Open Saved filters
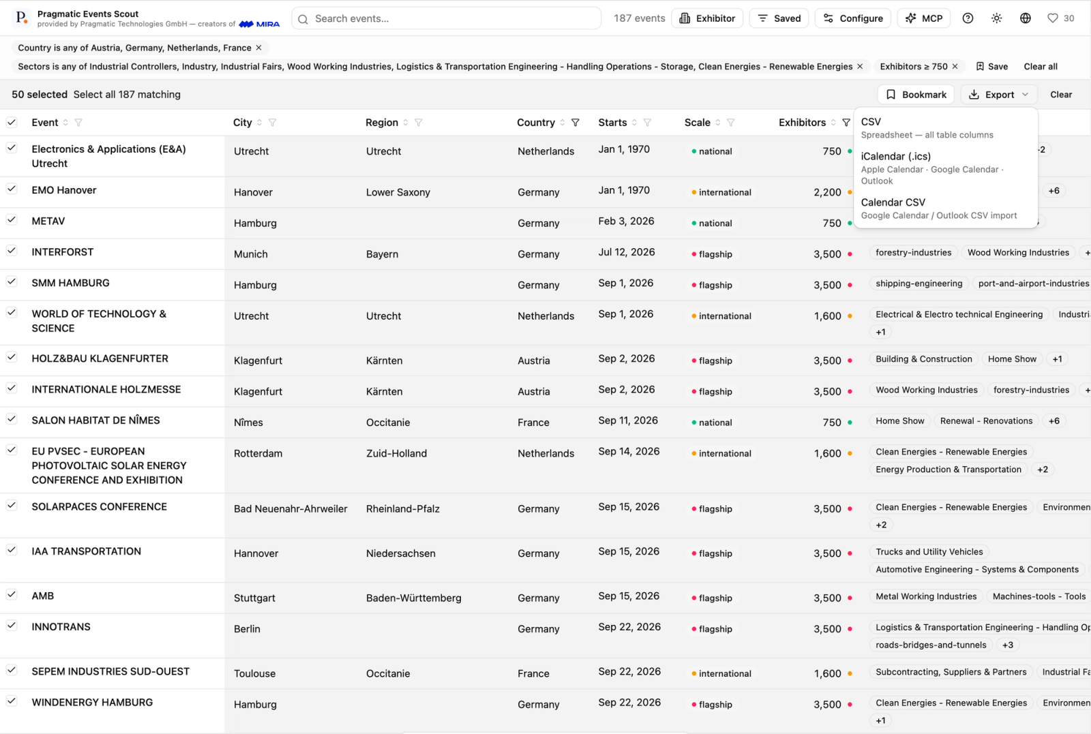Viewport: 1091px width, 734px height. click(779, 18)
